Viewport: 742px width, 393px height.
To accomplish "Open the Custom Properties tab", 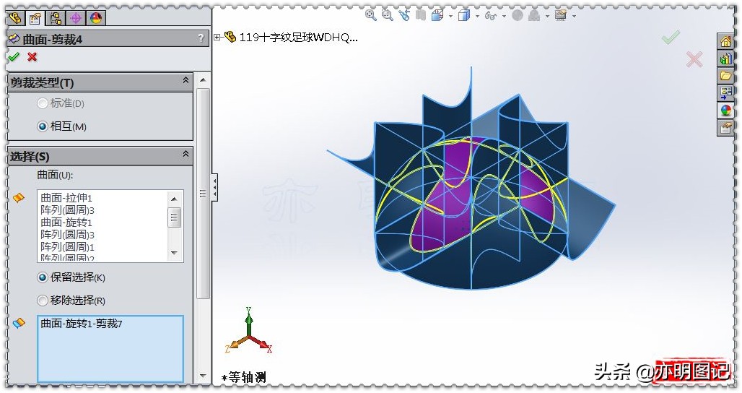I will [x=725, y=127].
